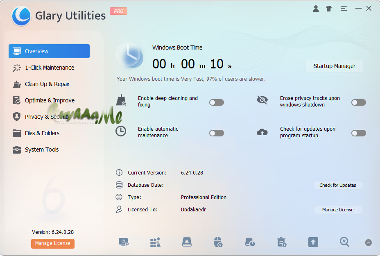Toggle Enable deep cleaning and fixing switch
380x256 pixels.
[217, 102]
